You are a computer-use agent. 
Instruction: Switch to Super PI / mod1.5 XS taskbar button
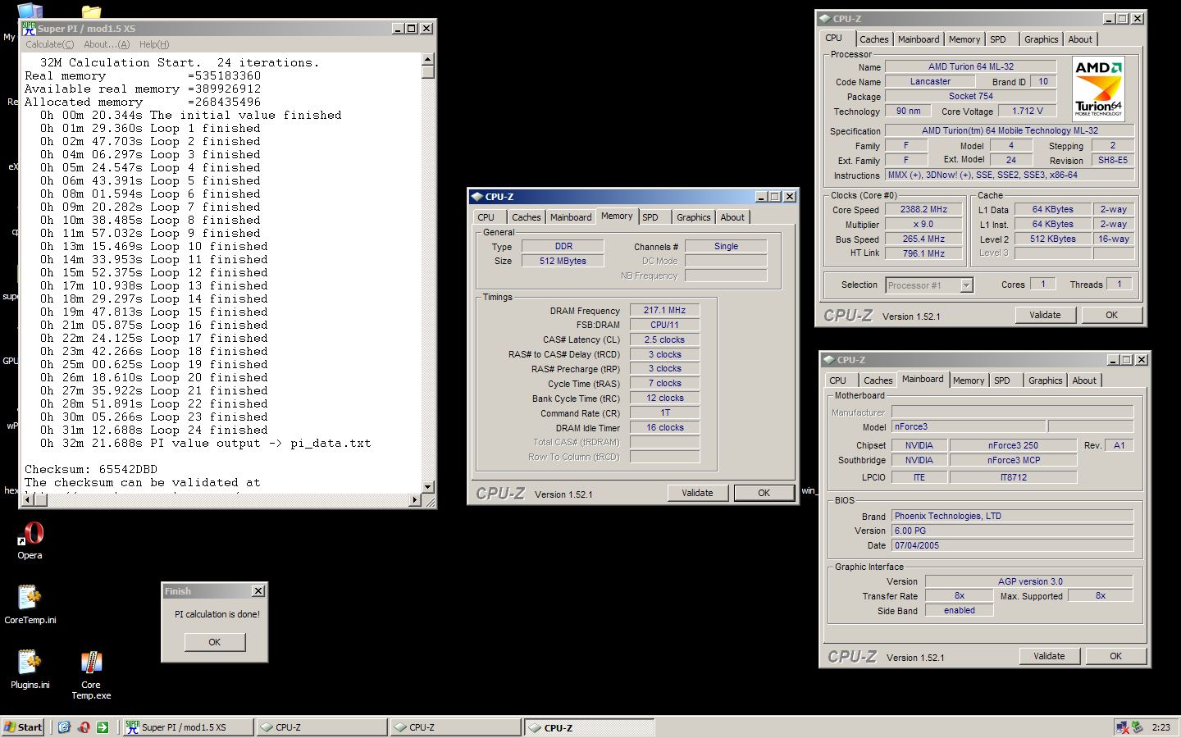coord(188,727)
